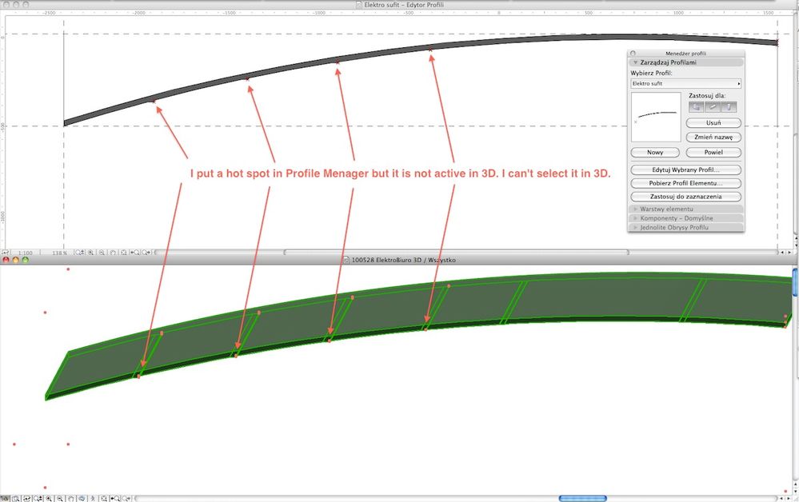
Task: Click Zoom Out icon in the Profile Editor bar
Action: (102, 253)
